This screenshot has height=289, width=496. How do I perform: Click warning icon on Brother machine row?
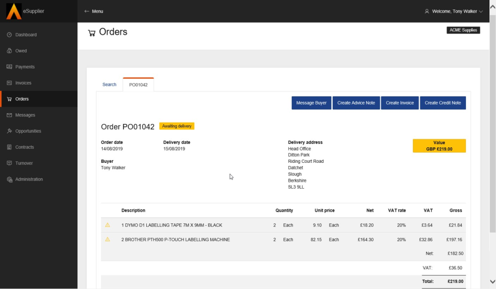[x=107, y=239]
